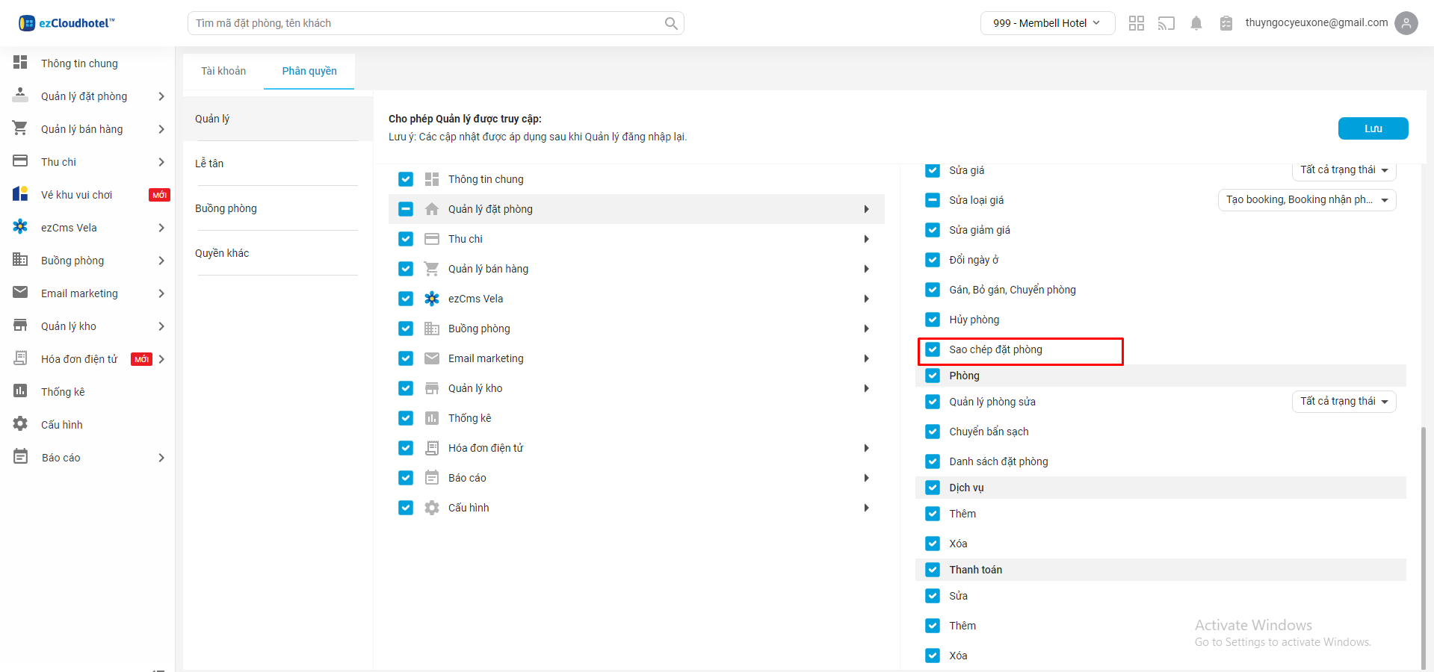Expand Quản lý bán hàng permission arrow

tap(866, 269)
